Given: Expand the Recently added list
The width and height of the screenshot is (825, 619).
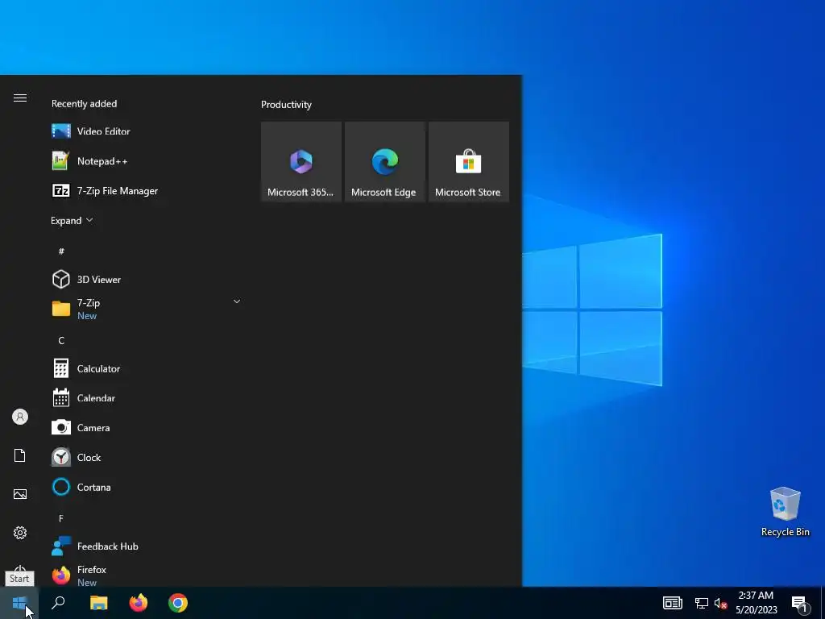Looking at the screenshot, I should click(72, 221).
